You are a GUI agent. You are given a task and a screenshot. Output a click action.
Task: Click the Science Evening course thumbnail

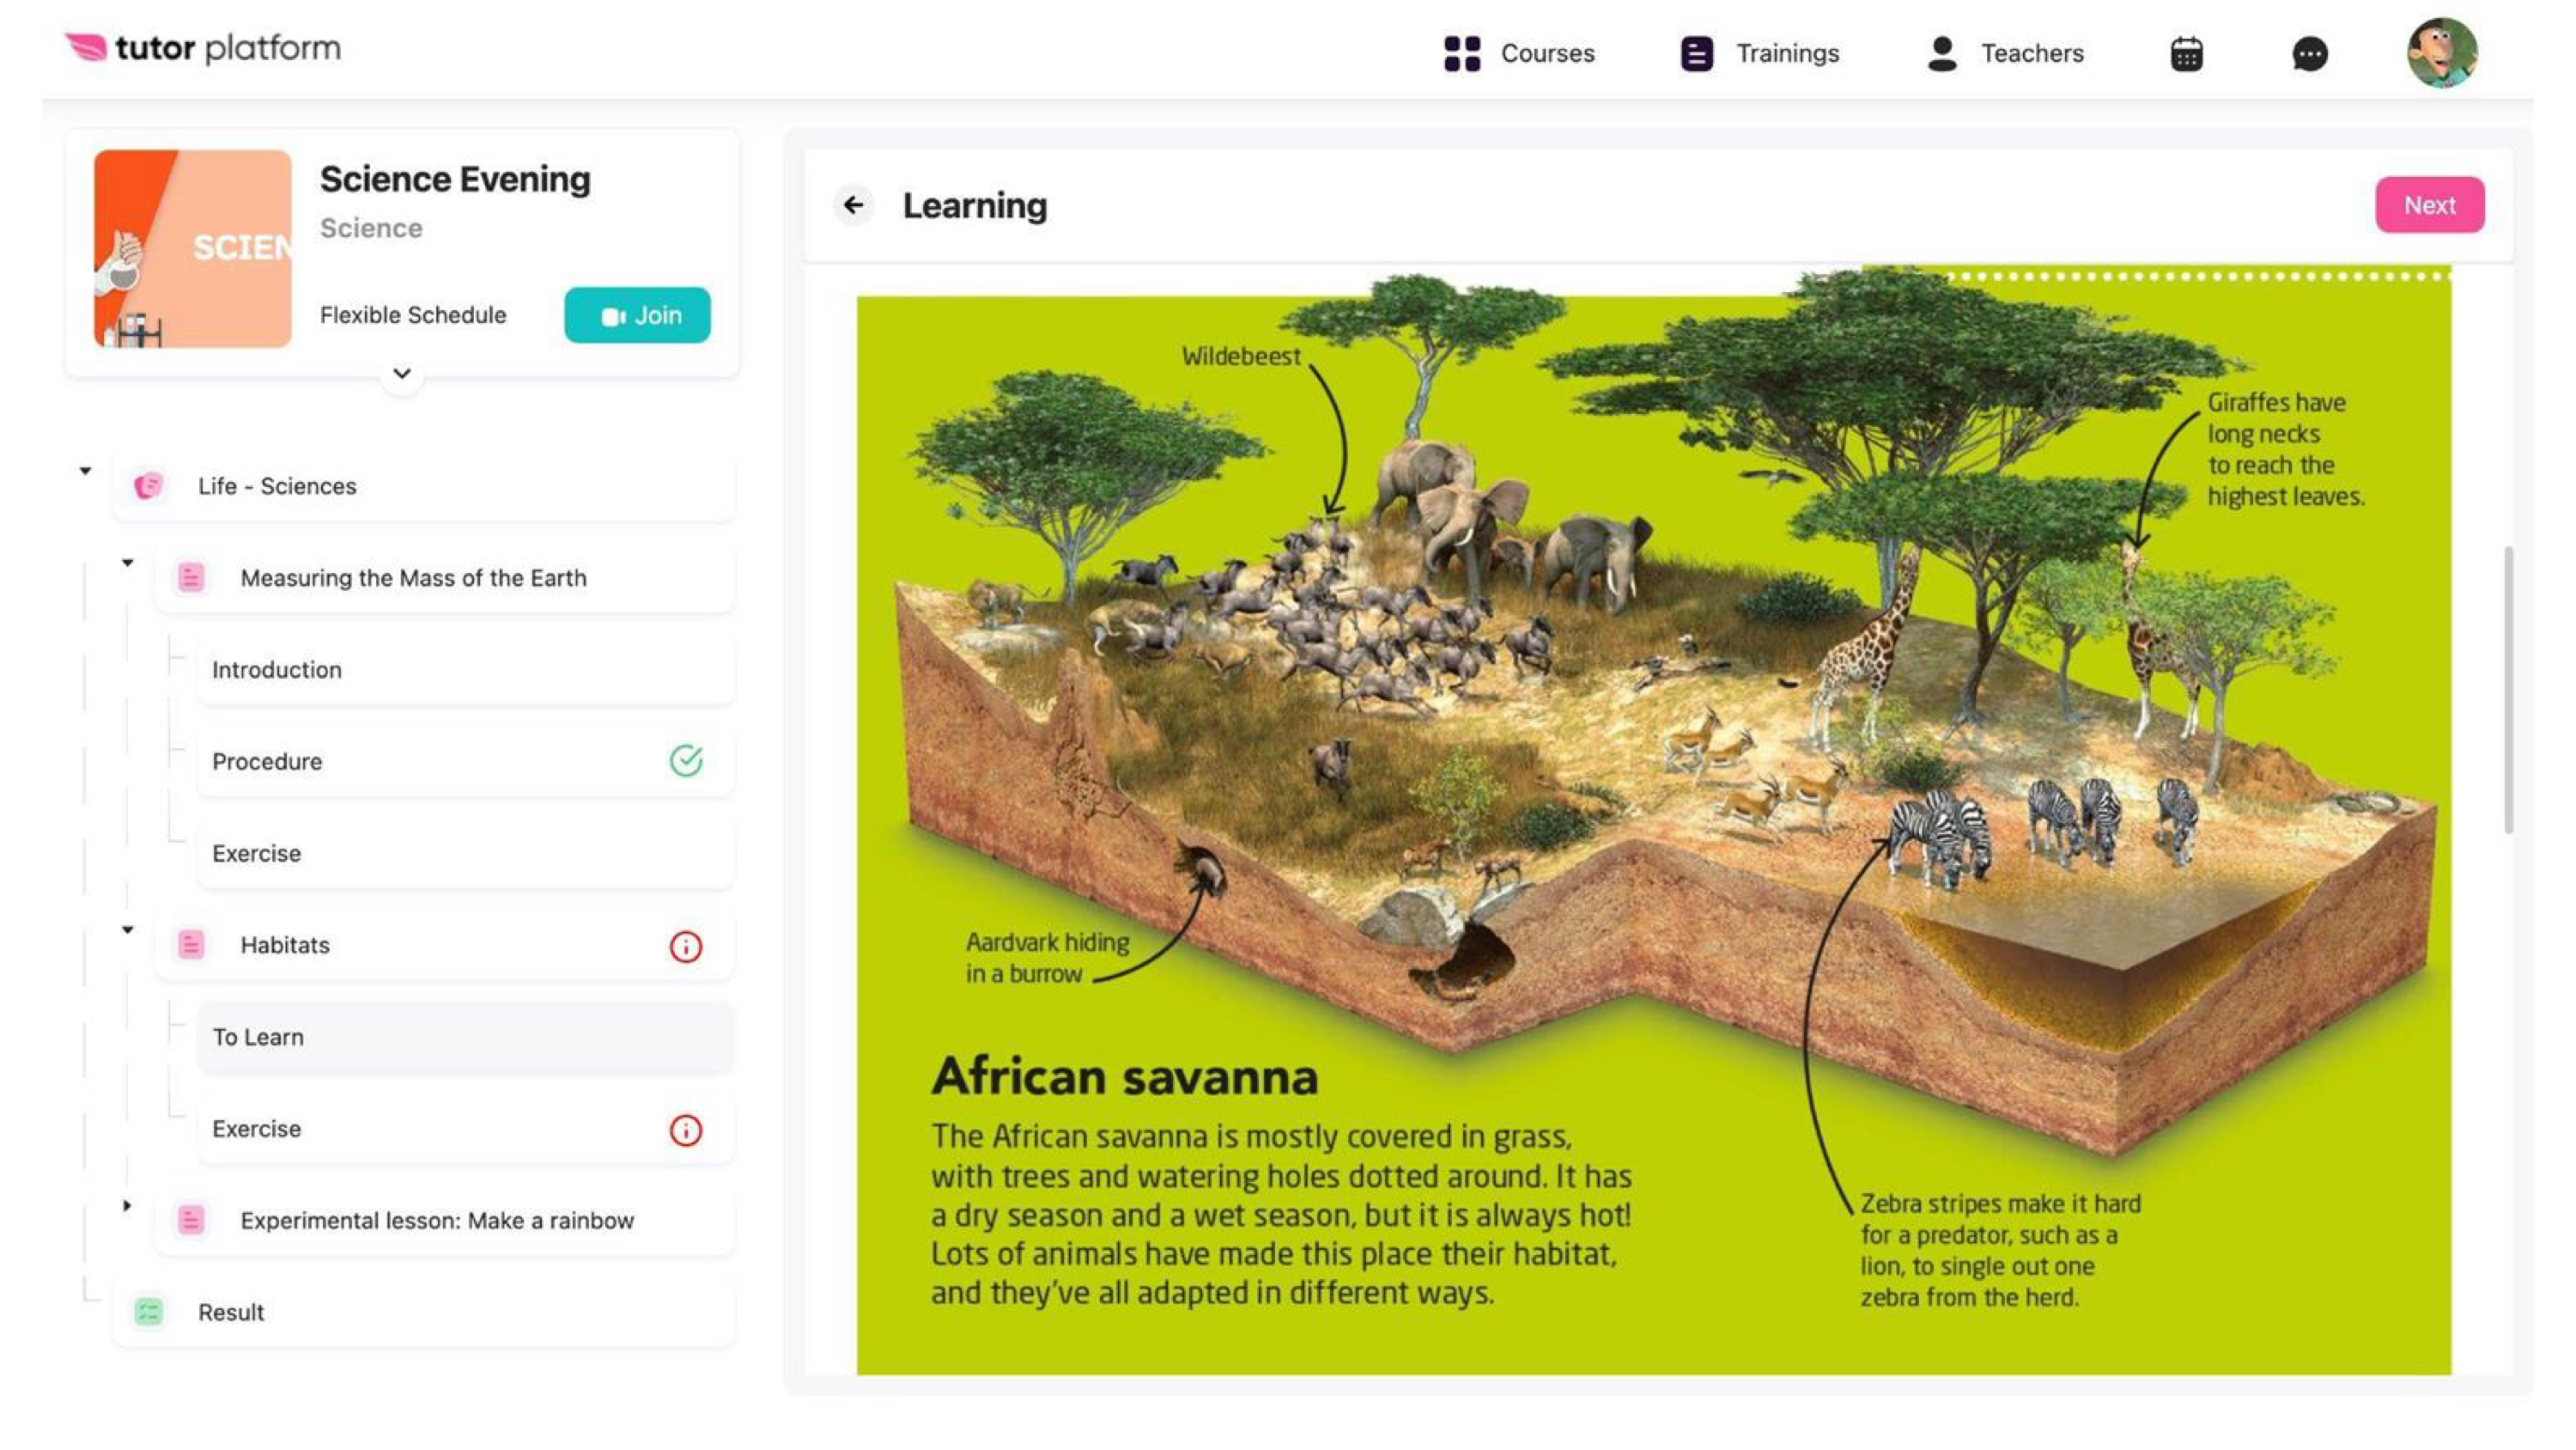click(193, 249)
